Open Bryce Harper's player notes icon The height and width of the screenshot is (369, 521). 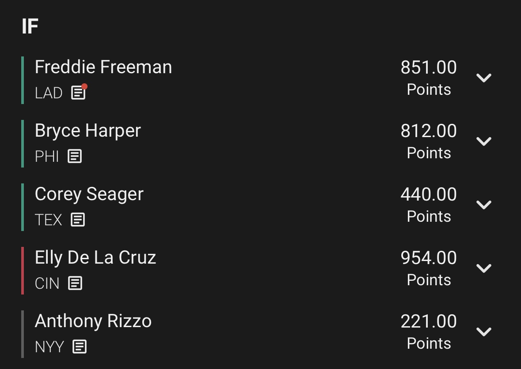75,156
